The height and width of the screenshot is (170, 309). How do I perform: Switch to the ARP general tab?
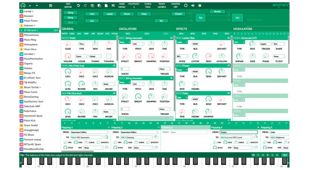pos(93,34)
